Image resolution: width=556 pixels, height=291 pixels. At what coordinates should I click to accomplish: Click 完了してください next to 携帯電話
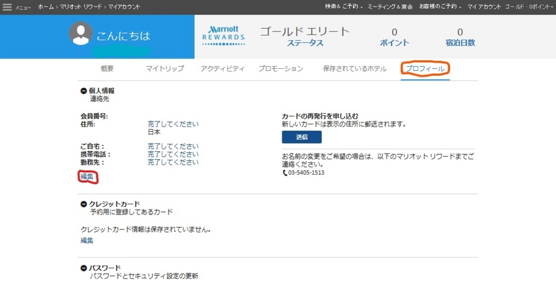(173, 154)
